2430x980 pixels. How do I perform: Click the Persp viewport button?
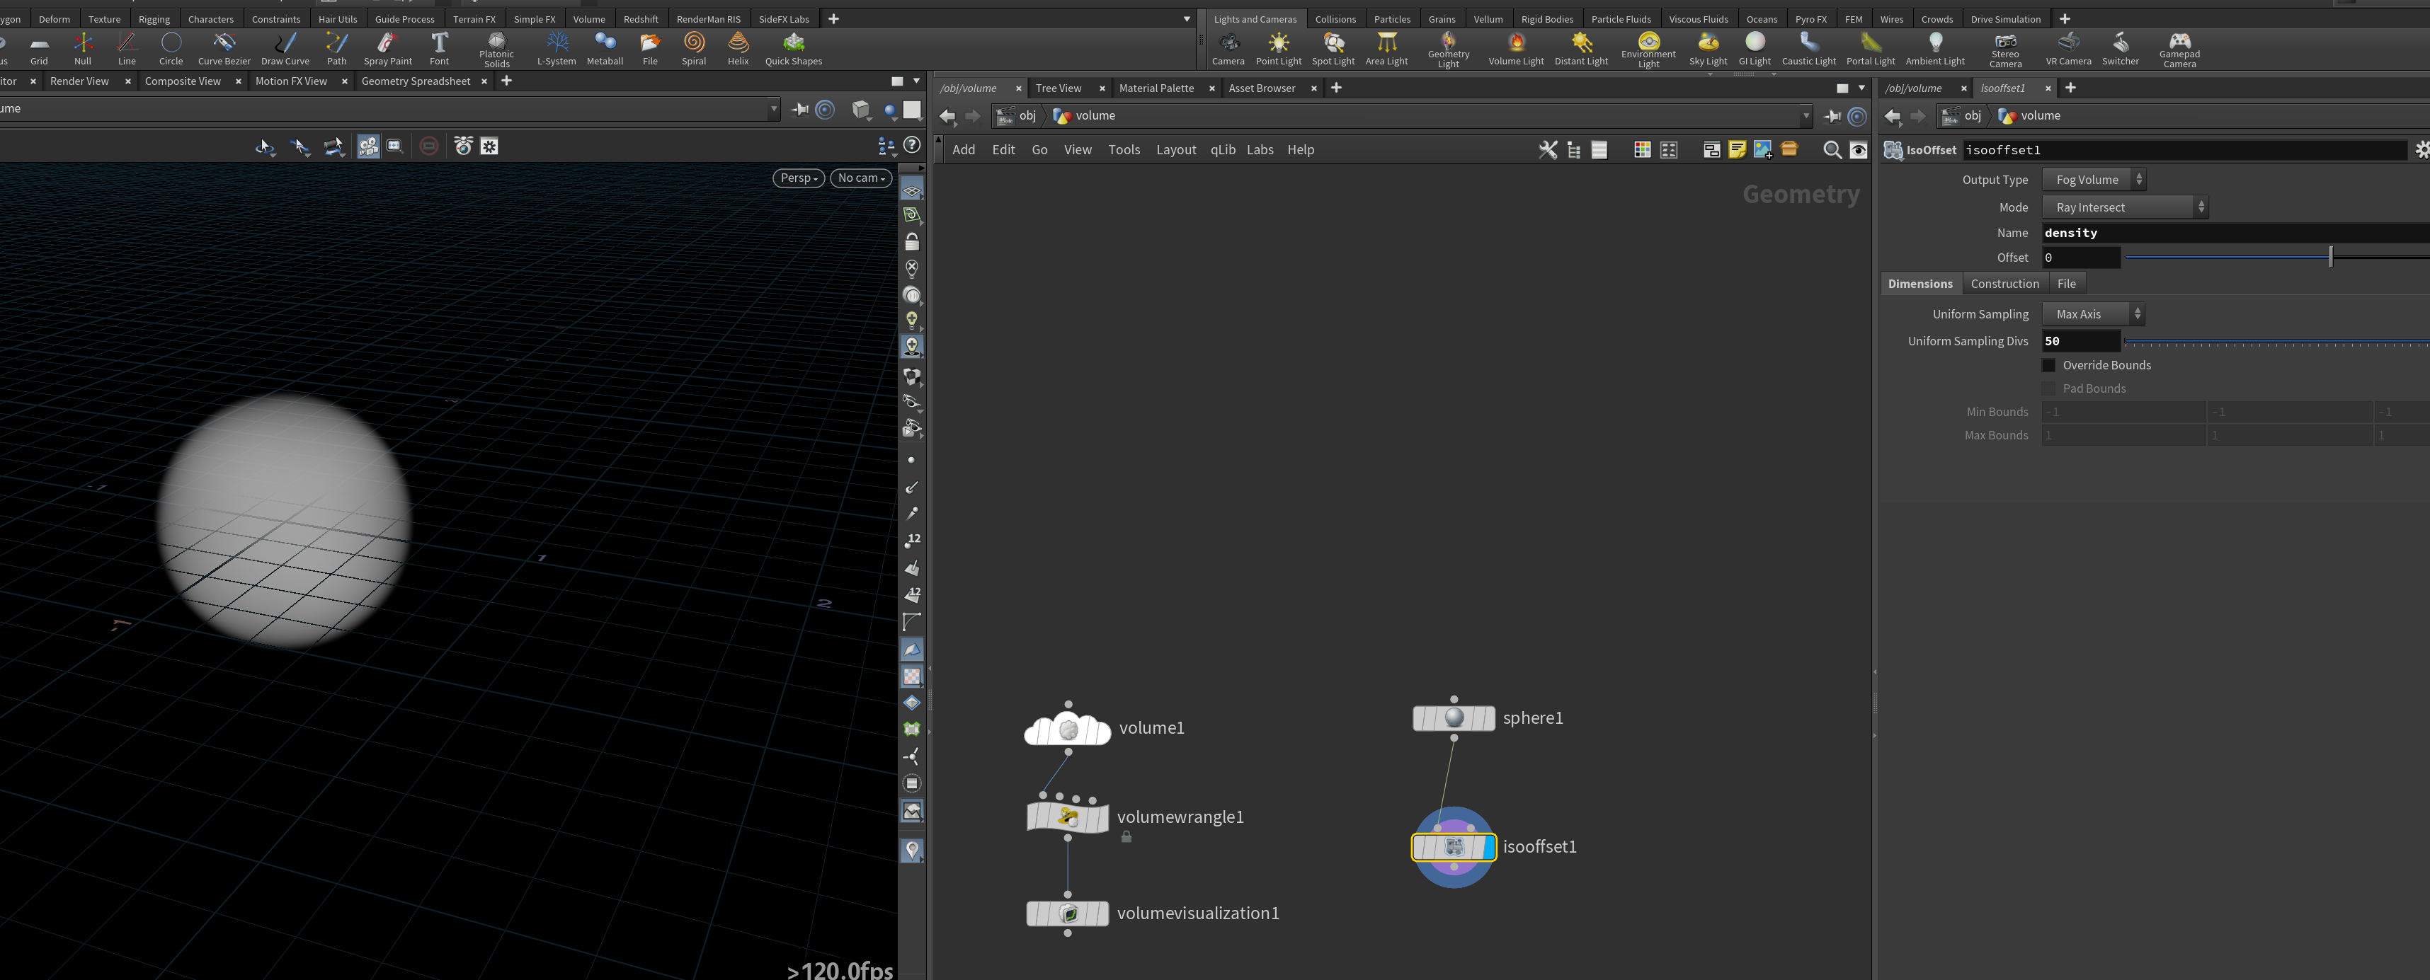[798, 178]
